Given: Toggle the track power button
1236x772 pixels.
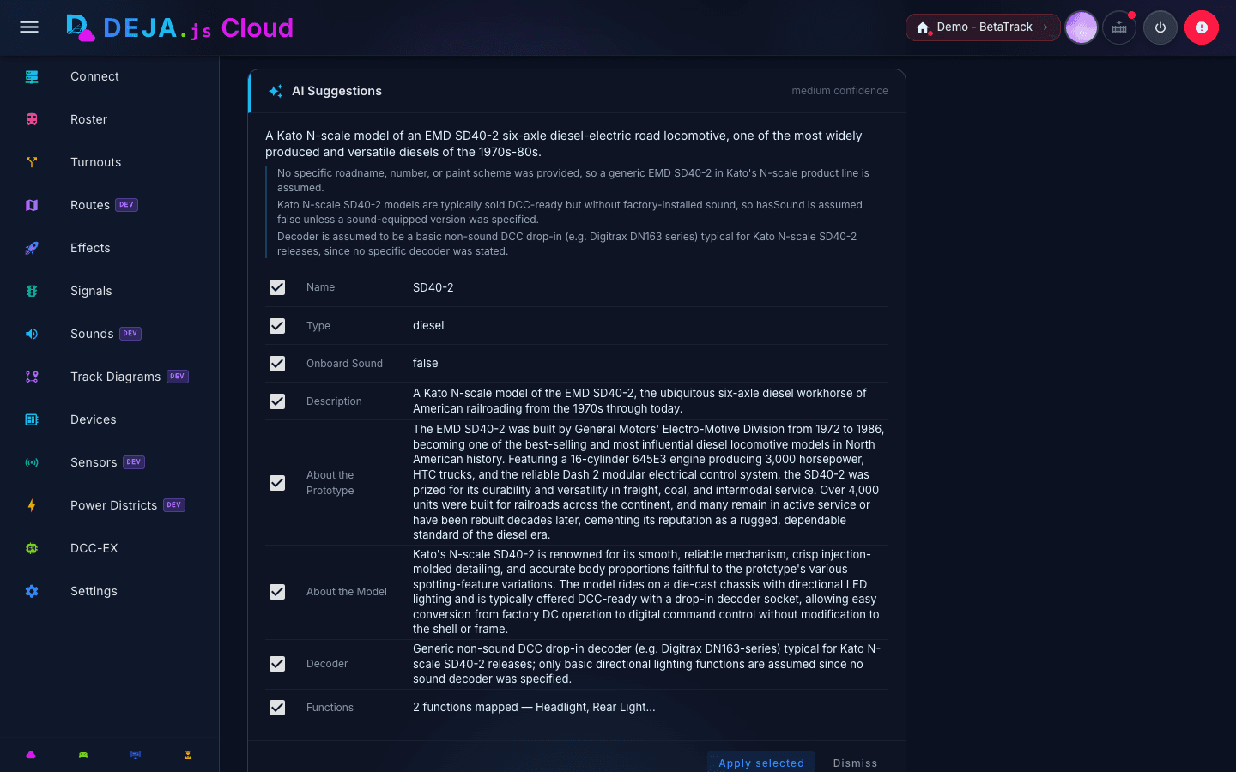Looking at the screenshot, I should (x=1160, y=27).
